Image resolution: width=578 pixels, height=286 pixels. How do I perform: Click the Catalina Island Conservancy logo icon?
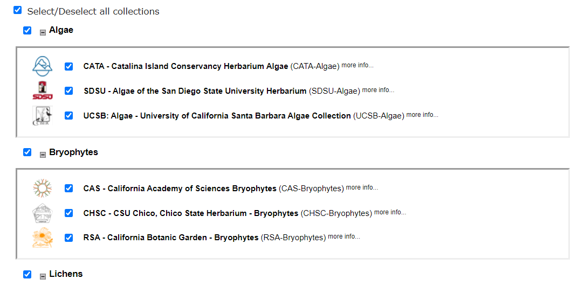[43, 66]
